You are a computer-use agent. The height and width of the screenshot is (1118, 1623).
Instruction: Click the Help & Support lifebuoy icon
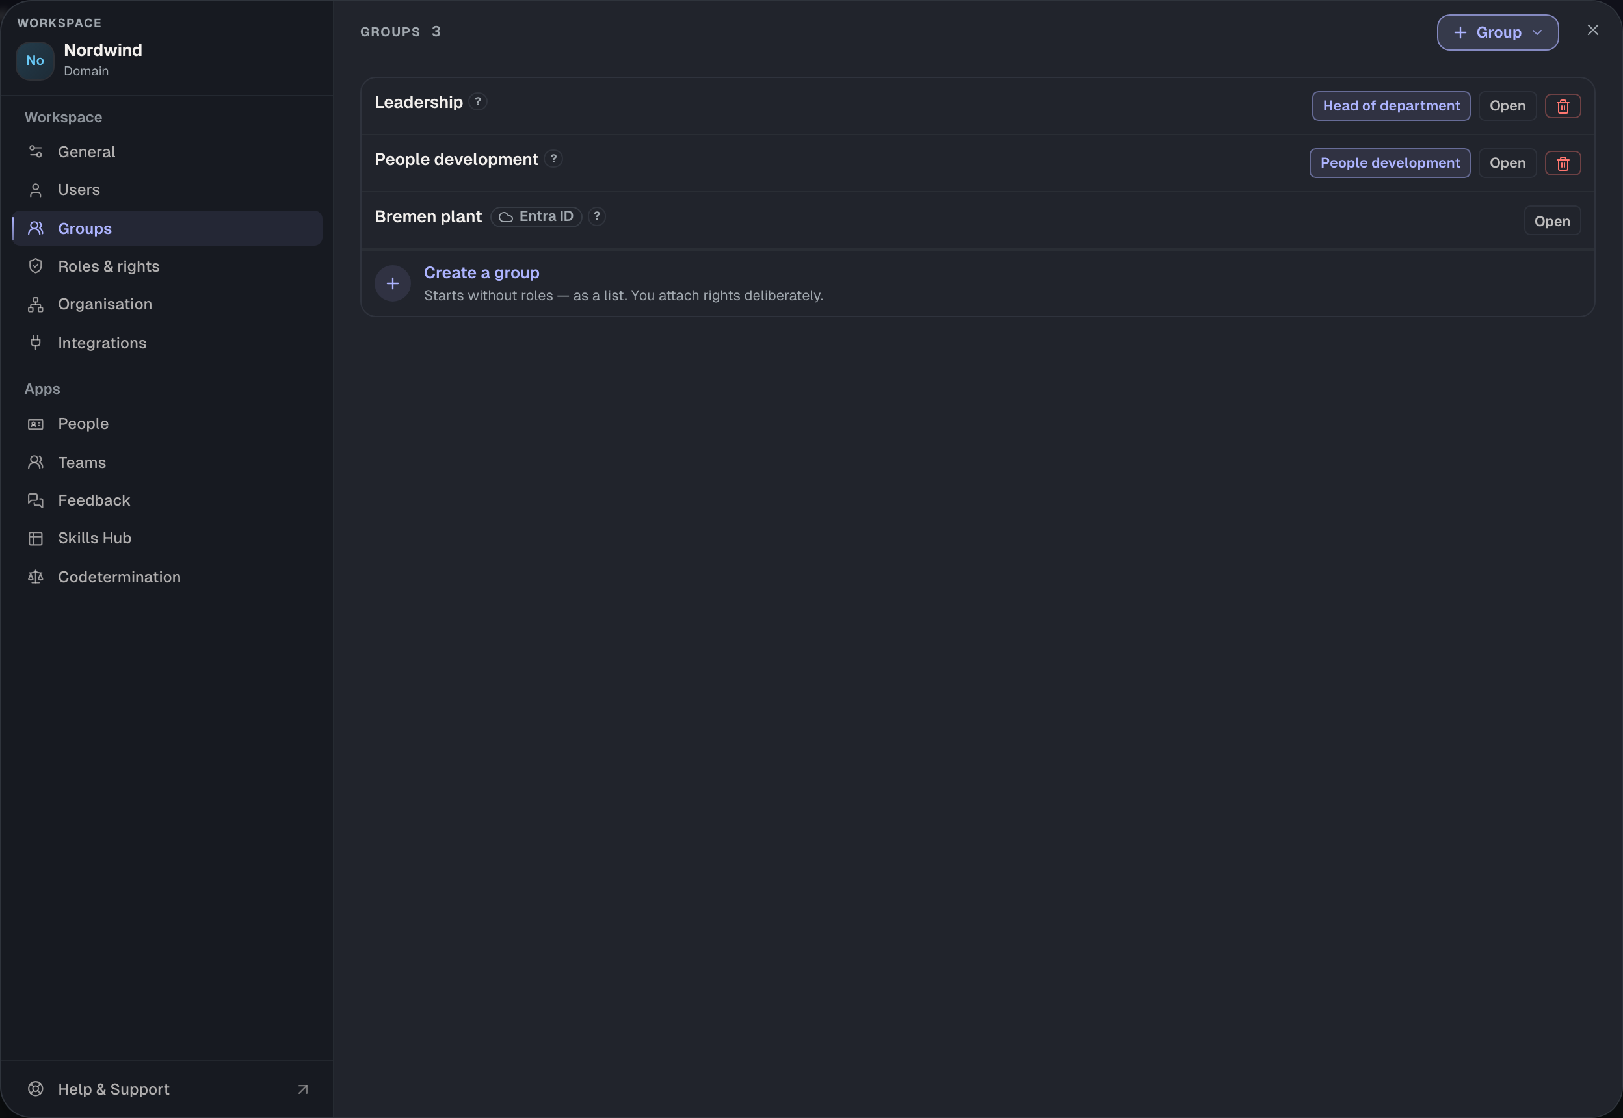[x=36, y=1089]
